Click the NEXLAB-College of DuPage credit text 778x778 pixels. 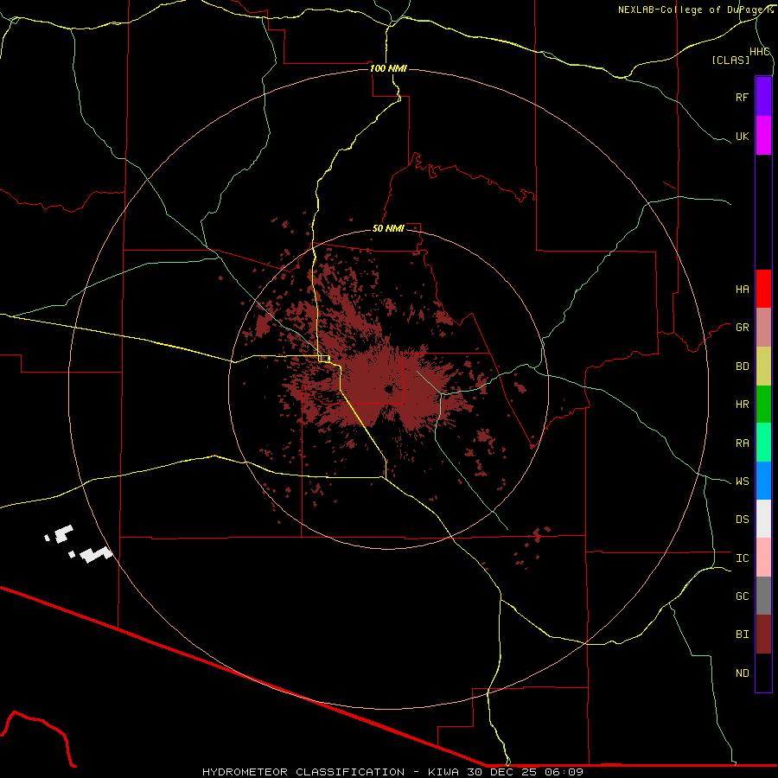coord(696,10)
